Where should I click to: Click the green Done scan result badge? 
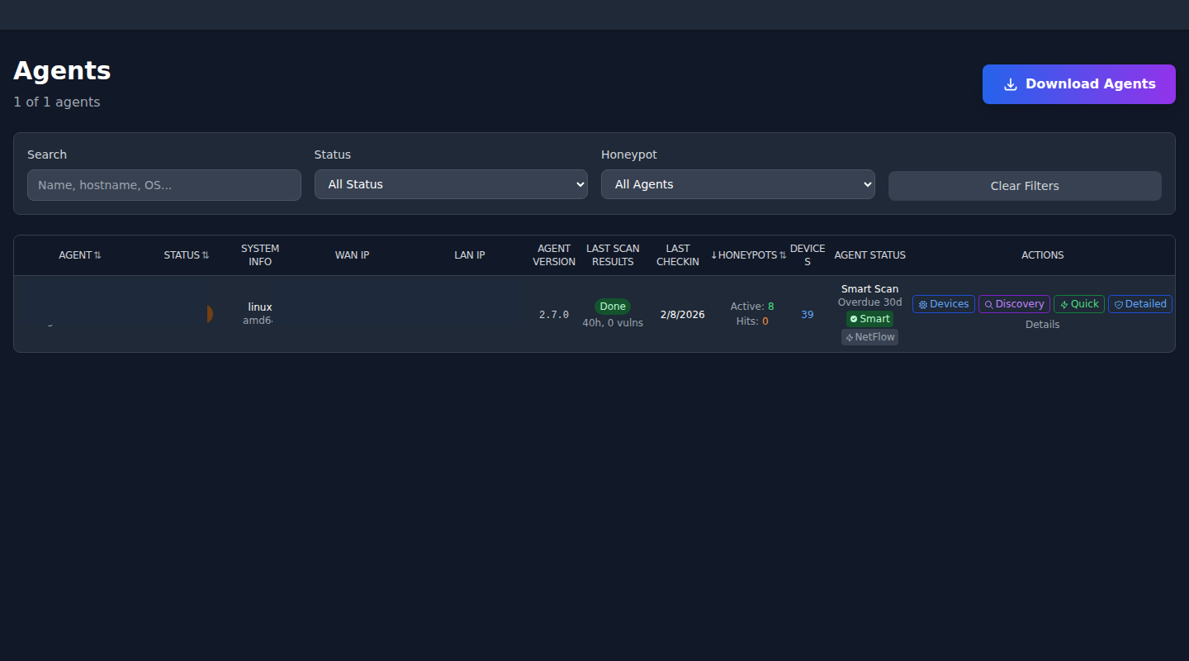[613, 307]
